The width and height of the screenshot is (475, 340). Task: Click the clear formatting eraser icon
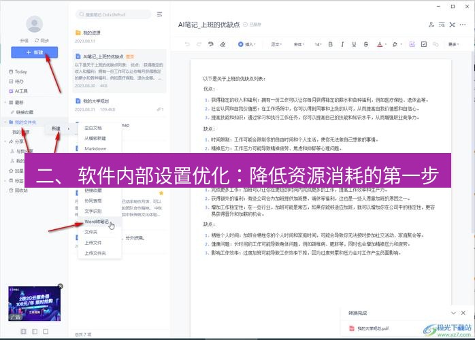pos(223,44)
